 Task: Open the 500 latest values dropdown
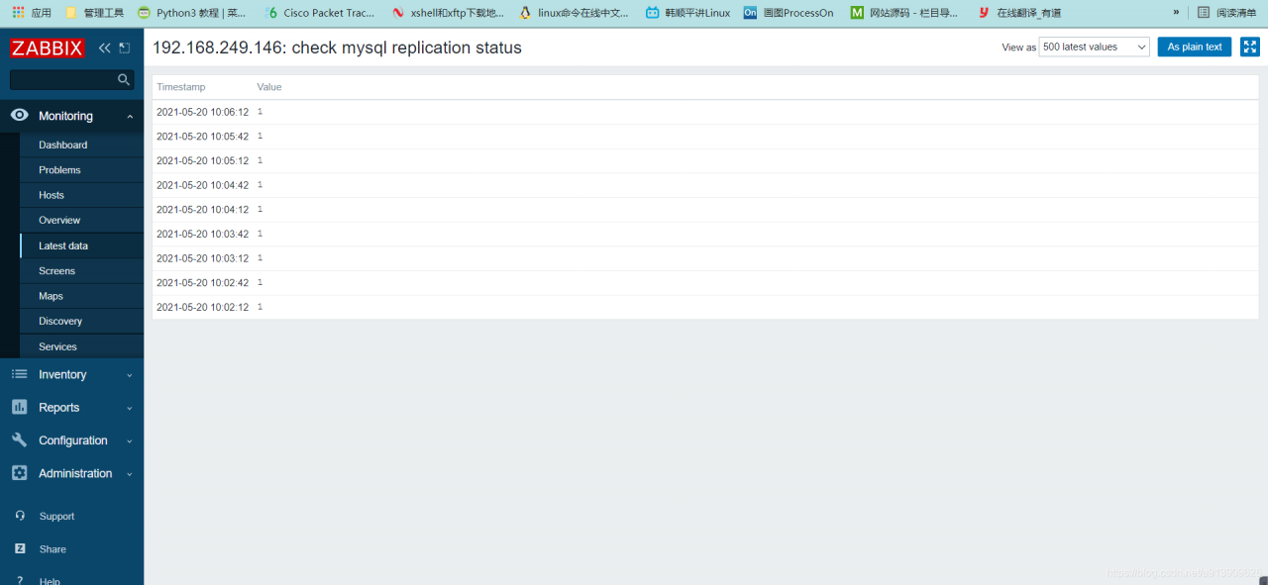point(1094,47)
